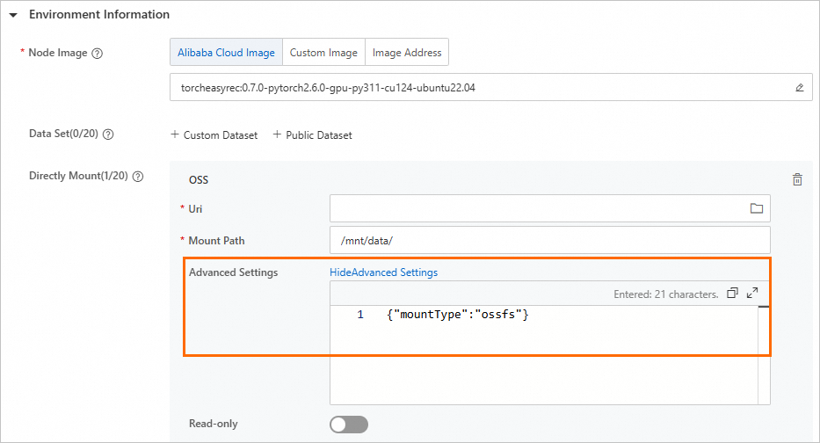Copy the advanced settings code

[x=733, y=294]
